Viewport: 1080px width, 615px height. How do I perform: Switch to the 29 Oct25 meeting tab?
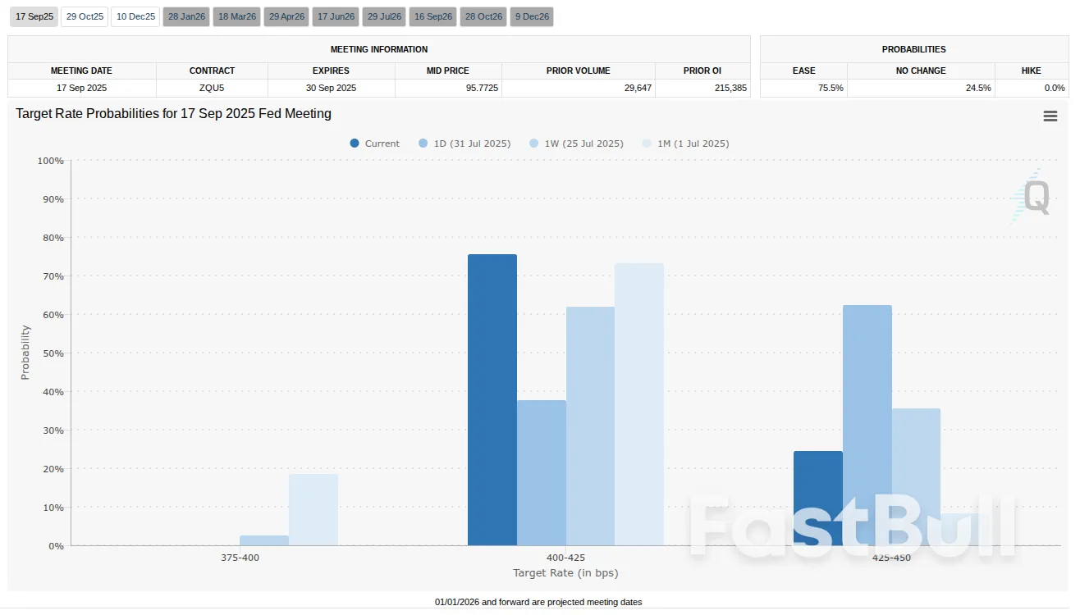tap(85, 16)
